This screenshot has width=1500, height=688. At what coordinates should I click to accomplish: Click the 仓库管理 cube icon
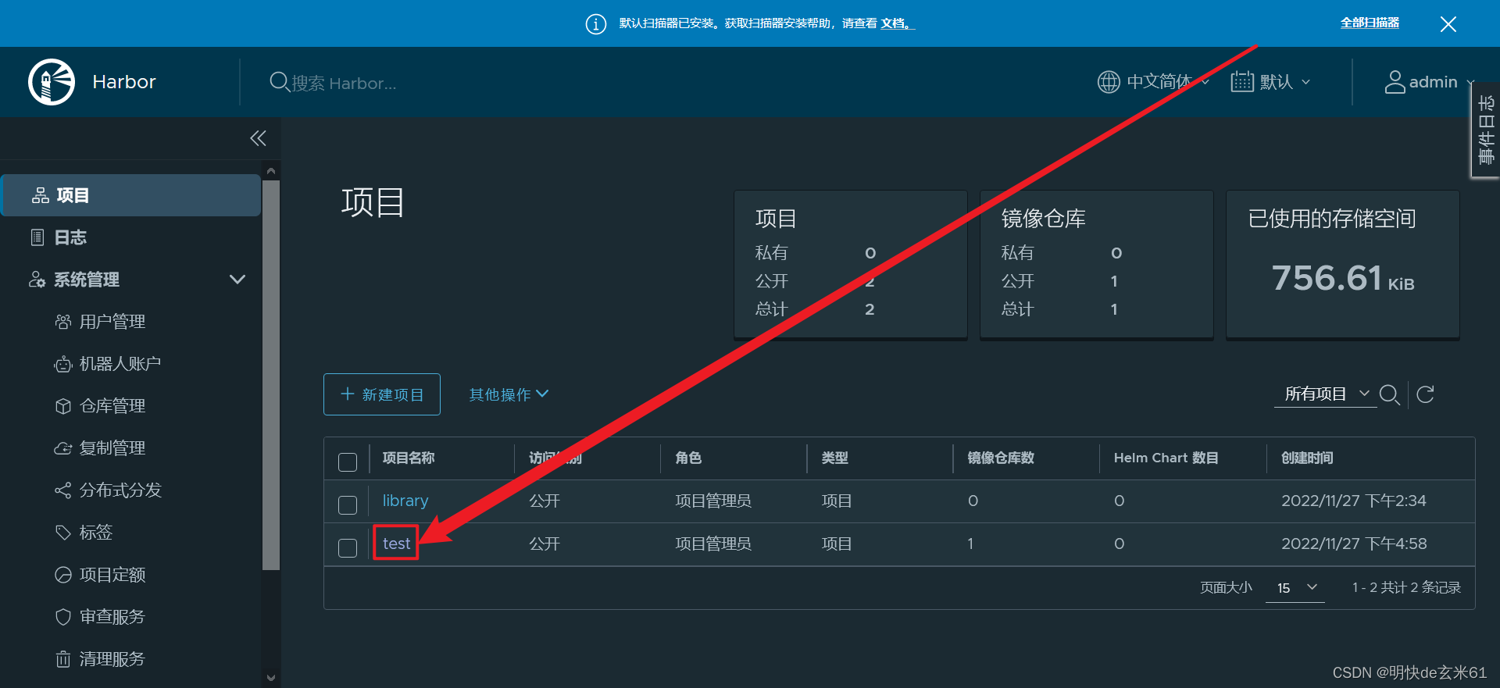click(x=63, y=406)
